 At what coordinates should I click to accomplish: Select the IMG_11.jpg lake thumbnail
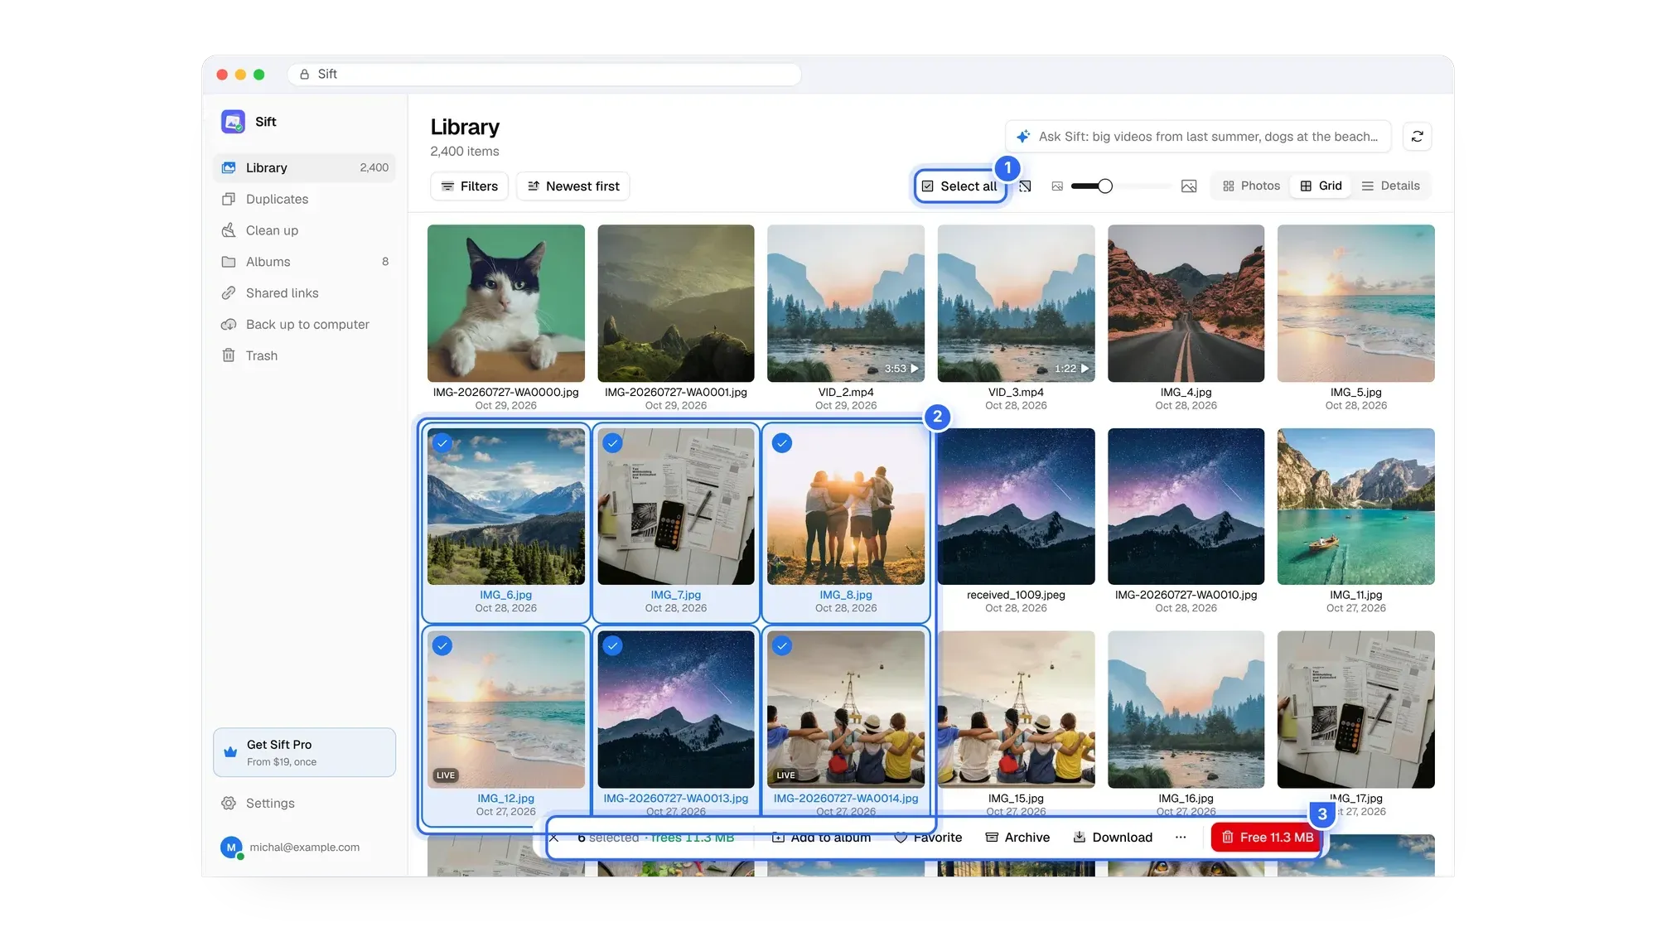(1355, 506)
